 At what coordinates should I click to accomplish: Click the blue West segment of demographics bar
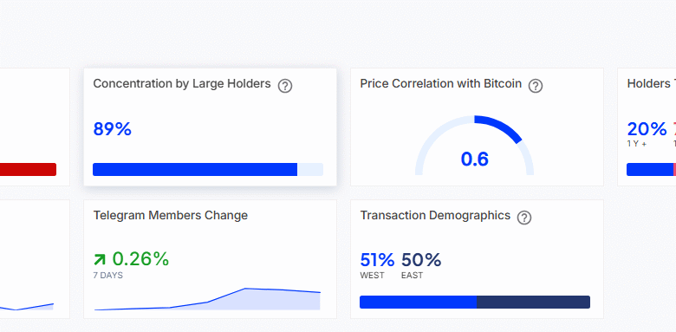(x=419, y=303)
